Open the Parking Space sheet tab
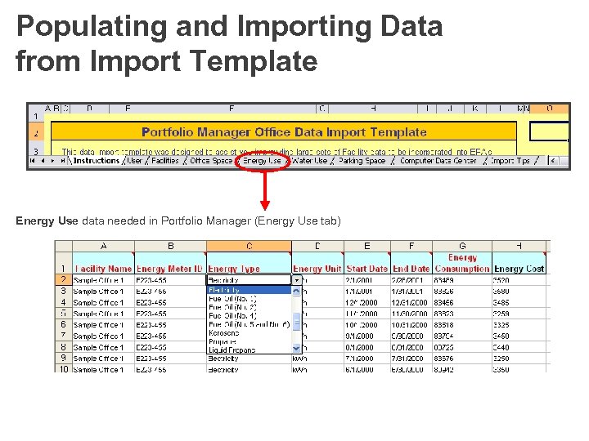 tap(362, 161)
